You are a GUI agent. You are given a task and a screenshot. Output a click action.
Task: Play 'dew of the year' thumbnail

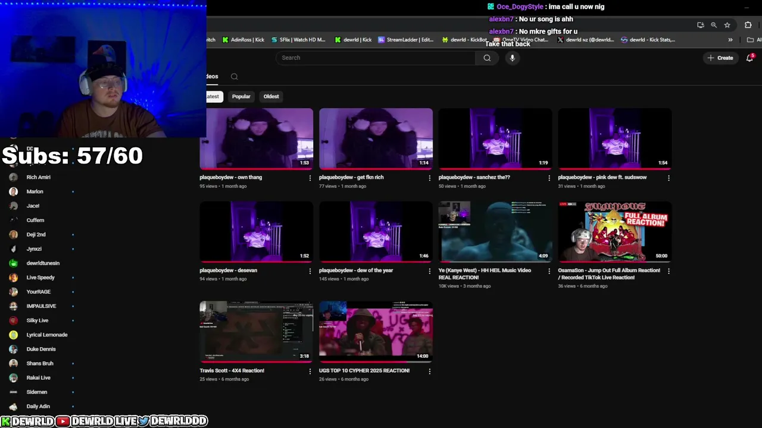click(376, 232)
